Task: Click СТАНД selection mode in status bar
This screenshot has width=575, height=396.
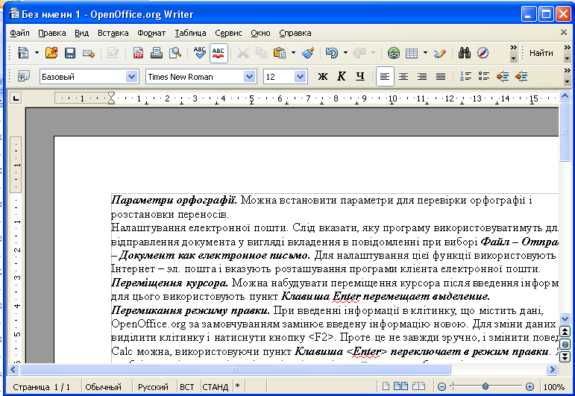Action: [x=216, y=387]
